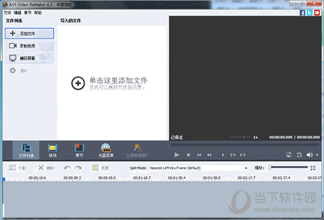Click the split tool icon in timeline toolbar
The image size is (324, 220).
pos(12,168)
